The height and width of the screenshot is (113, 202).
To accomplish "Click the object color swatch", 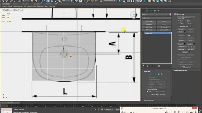I will [170, 14].
